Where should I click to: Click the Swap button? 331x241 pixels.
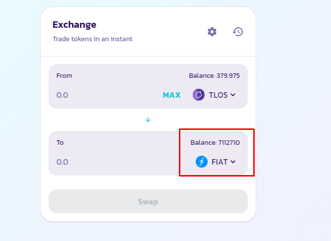[x=148, y=201]
